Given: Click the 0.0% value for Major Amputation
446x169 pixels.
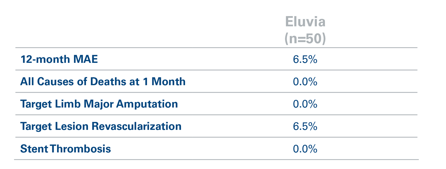Looking at the screenshot, I should [305, 104].
